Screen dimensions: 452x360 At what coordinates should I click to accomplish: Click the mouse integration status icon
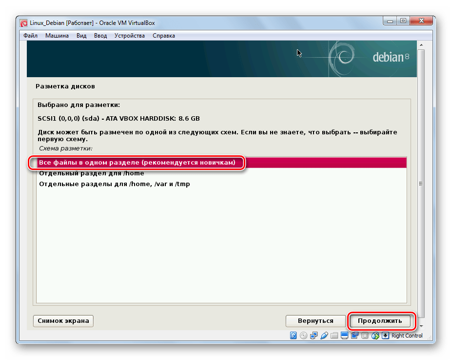375,336
